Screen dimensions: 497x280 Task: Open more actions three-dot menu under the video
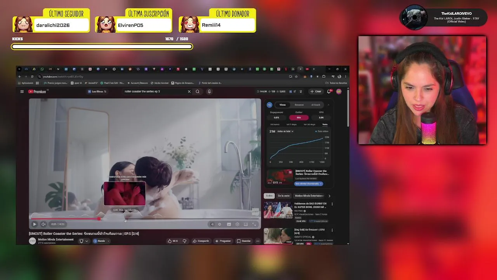pyautogui.click(x=258, y=241)
